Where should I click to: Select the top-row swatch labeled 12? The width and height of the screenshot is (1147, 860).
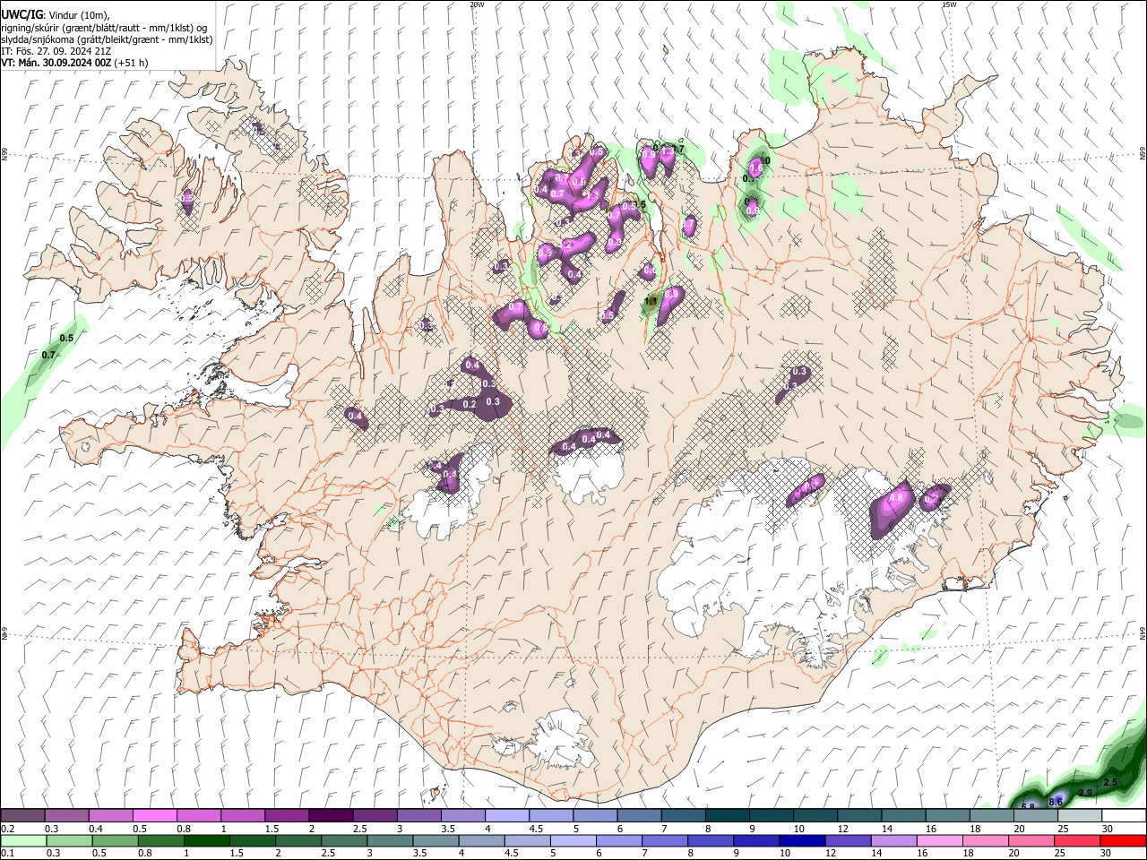pyautogui.click(x=860, y=815)
